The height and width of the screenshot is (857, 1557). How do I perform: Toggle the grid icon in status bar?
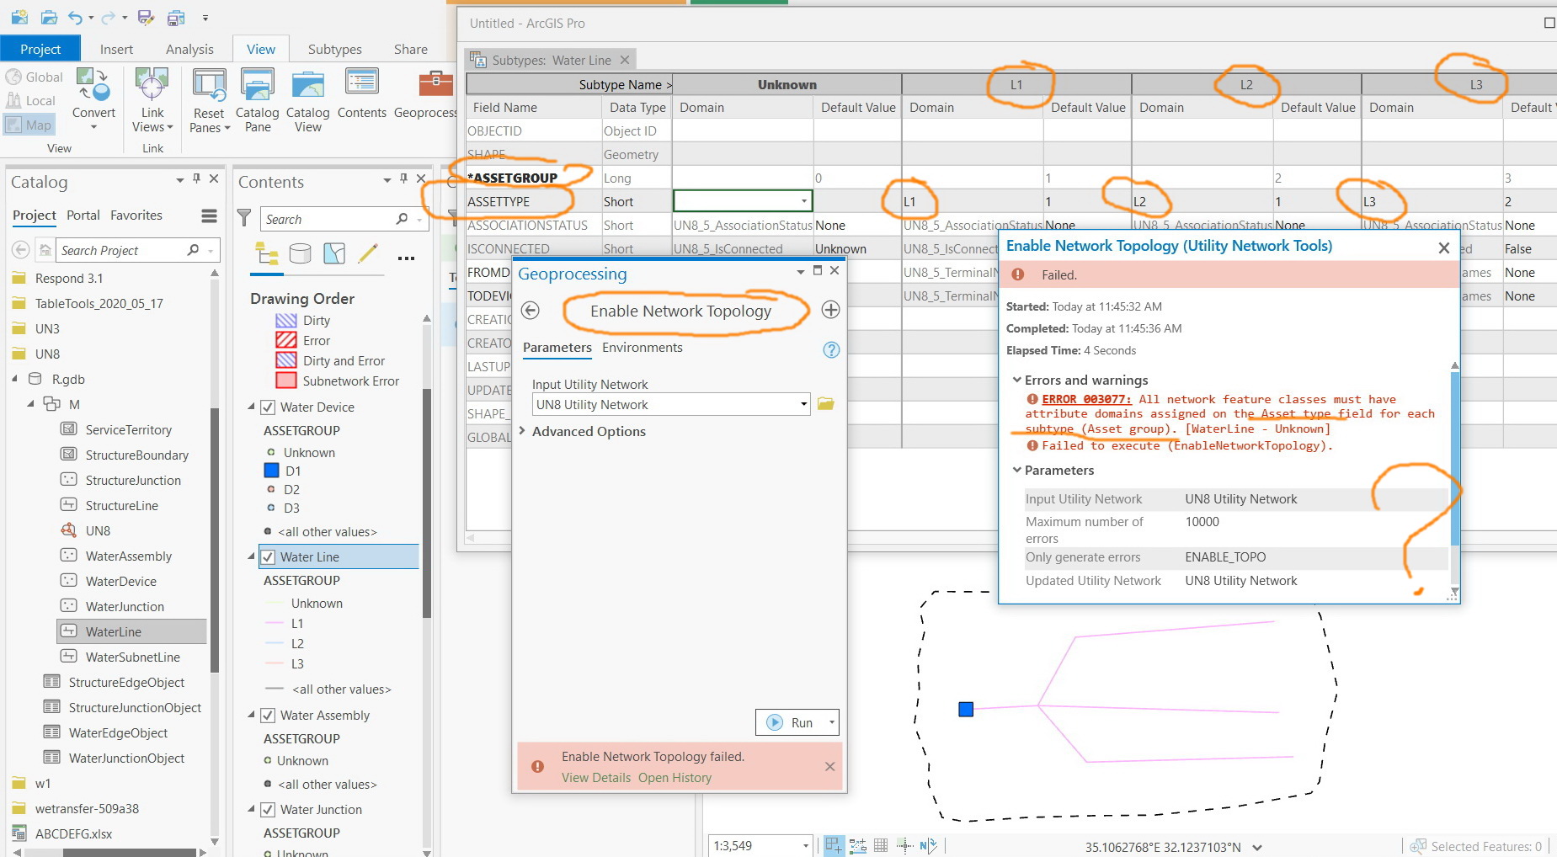tap(881, 846)
